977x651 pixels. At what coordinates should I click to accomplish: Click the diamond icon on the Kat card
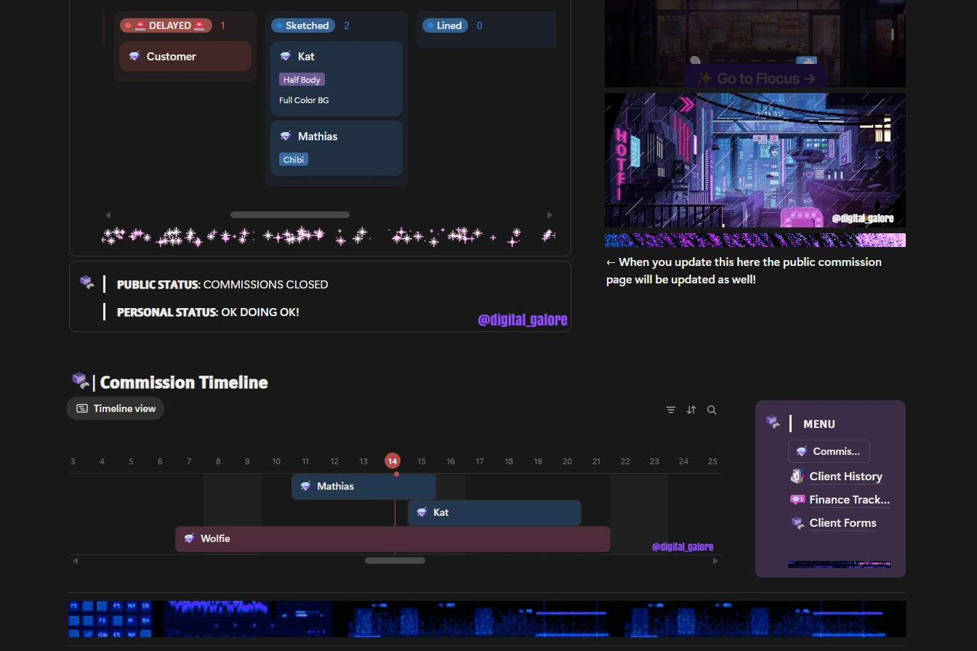click(x=284, y=56)
